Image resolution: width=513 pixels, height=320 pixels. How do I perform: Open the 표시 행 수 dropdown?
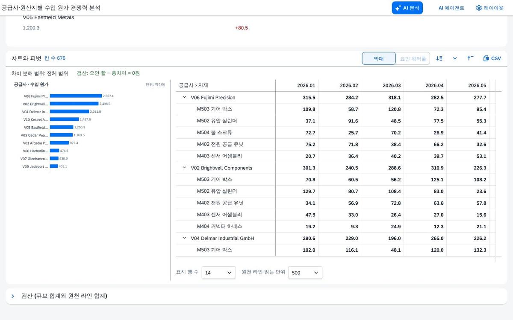click(218, 273)
